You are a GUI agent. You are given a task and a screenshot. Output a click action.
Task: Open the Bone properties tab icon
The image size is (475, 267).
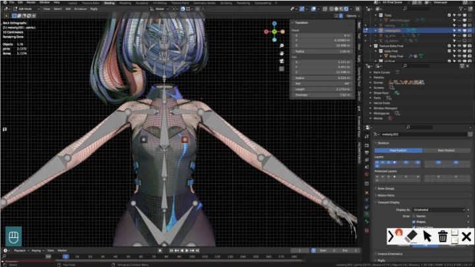coord(367,222)
